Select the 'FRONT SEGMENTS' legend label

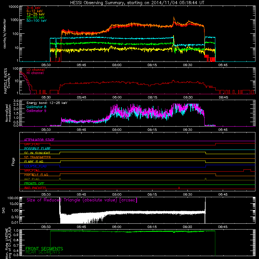point(44,249)
